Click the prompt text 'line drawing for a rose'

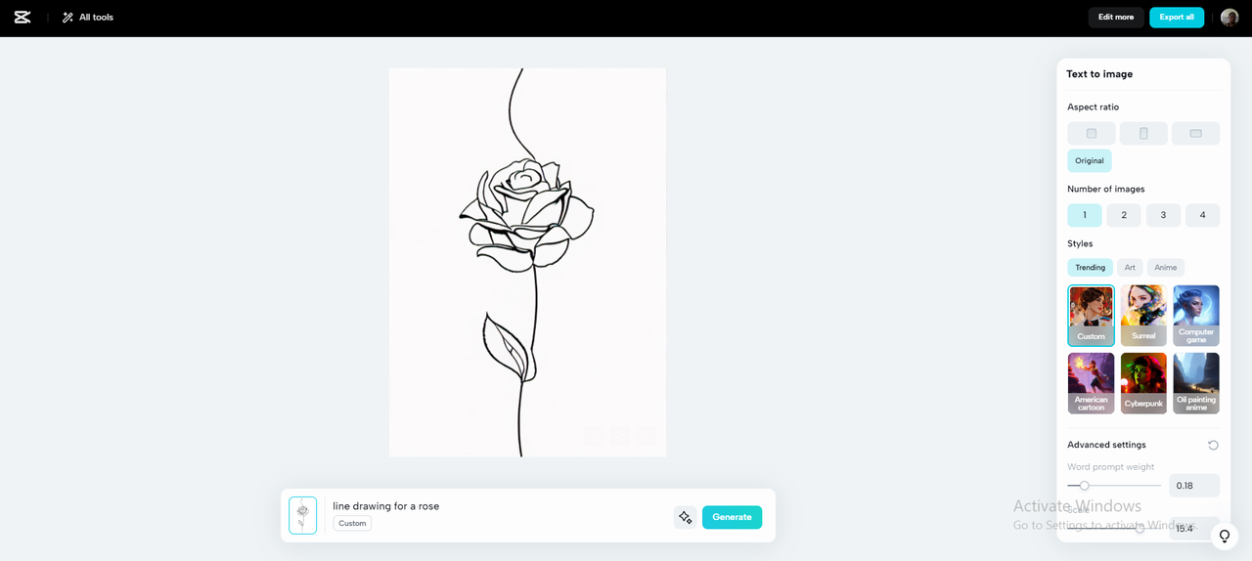click(385, 506)
